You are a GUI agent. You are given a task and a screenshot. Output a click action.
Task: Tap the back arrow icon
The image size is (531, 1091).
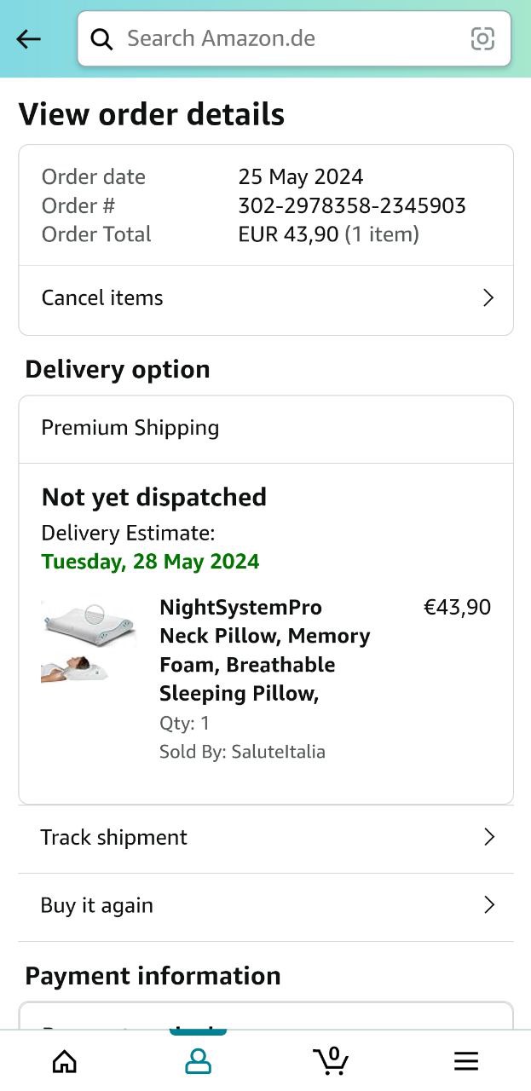coord(29,39)
